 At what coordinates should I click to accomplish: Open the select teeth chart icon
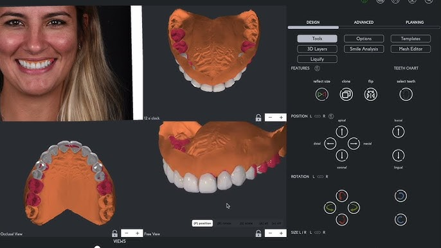coord(406,94)
